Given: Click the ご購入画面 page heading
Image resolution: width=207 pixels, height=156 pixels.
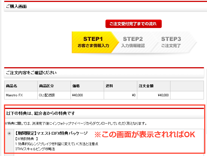Looking at the screenshot, I should [16, 6].
